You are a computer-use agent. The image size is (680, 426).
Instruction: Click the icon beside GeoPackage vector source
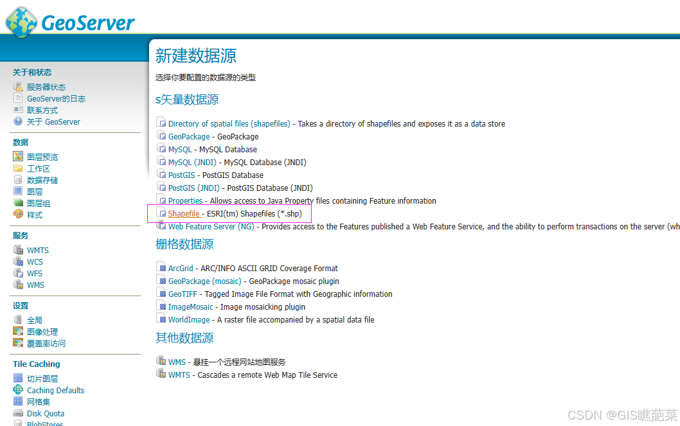click(161, 136)
